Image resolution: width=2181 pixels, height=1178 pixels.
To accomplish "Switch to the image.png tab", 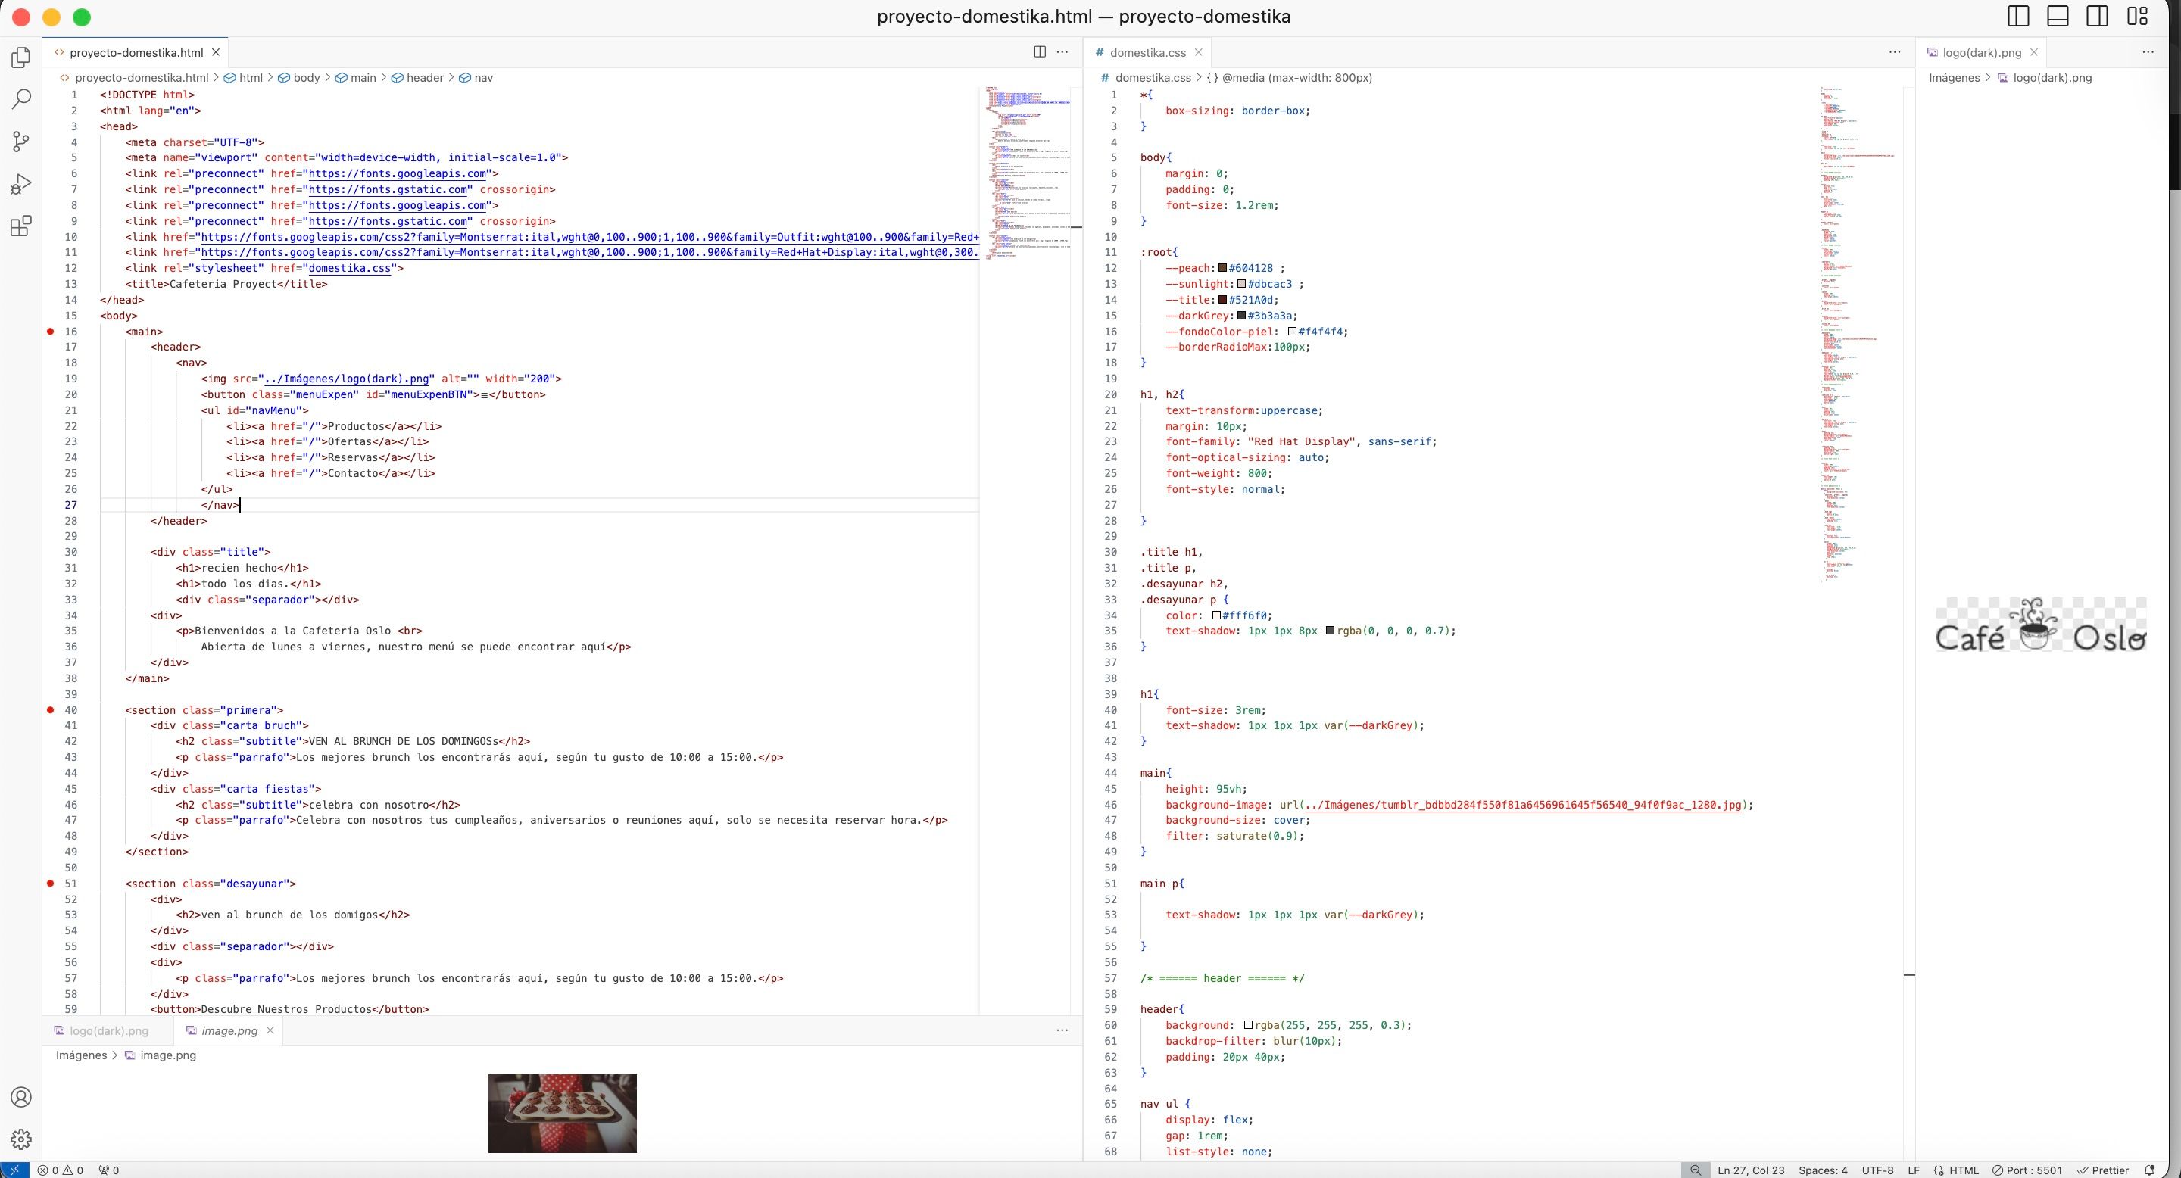I will [229, 1031].
